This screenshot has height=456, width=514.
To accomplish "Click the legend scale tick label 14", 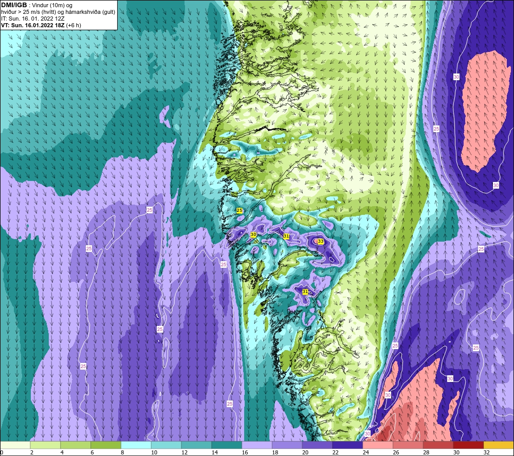I will (215, 452).
